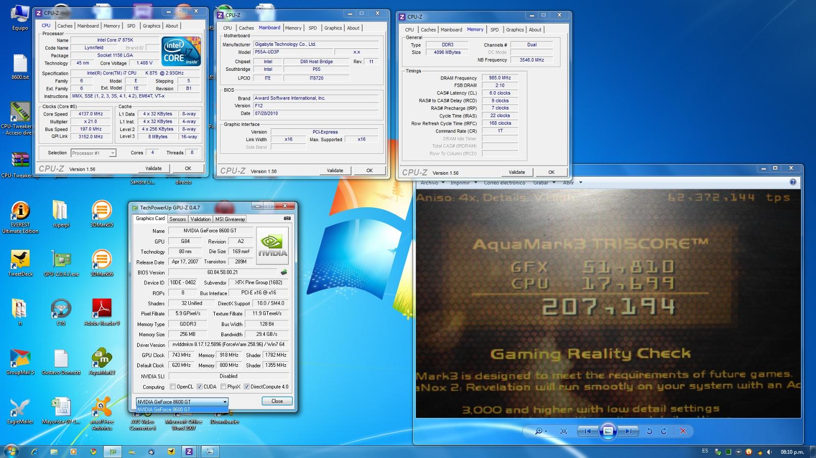Open photo viewer help icon
Screen dimensions: 816x458
793,182
